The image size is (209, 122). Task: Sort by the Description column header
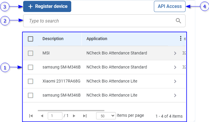click(x=53, y=39)
